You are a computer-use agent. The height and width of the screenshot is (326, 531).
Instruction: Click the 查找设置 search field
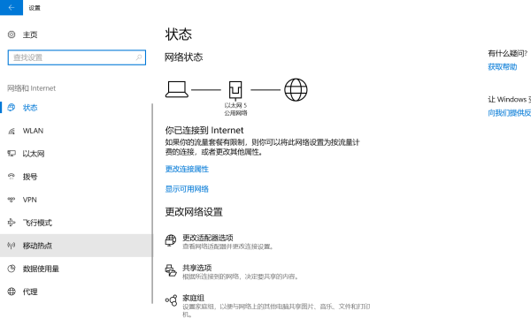(x=77, y=57)
